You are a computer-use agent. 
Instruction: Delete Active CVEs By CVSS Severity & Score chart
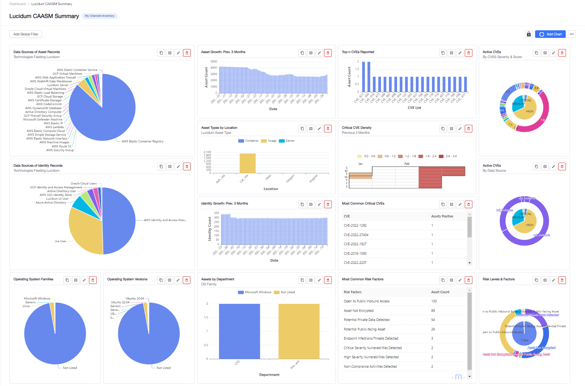562,53
